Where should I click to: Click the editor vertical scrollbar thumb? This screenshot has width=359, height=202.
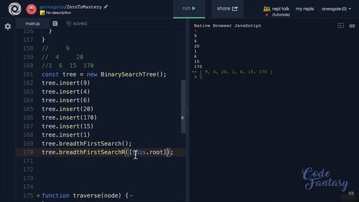click(183, 107)
